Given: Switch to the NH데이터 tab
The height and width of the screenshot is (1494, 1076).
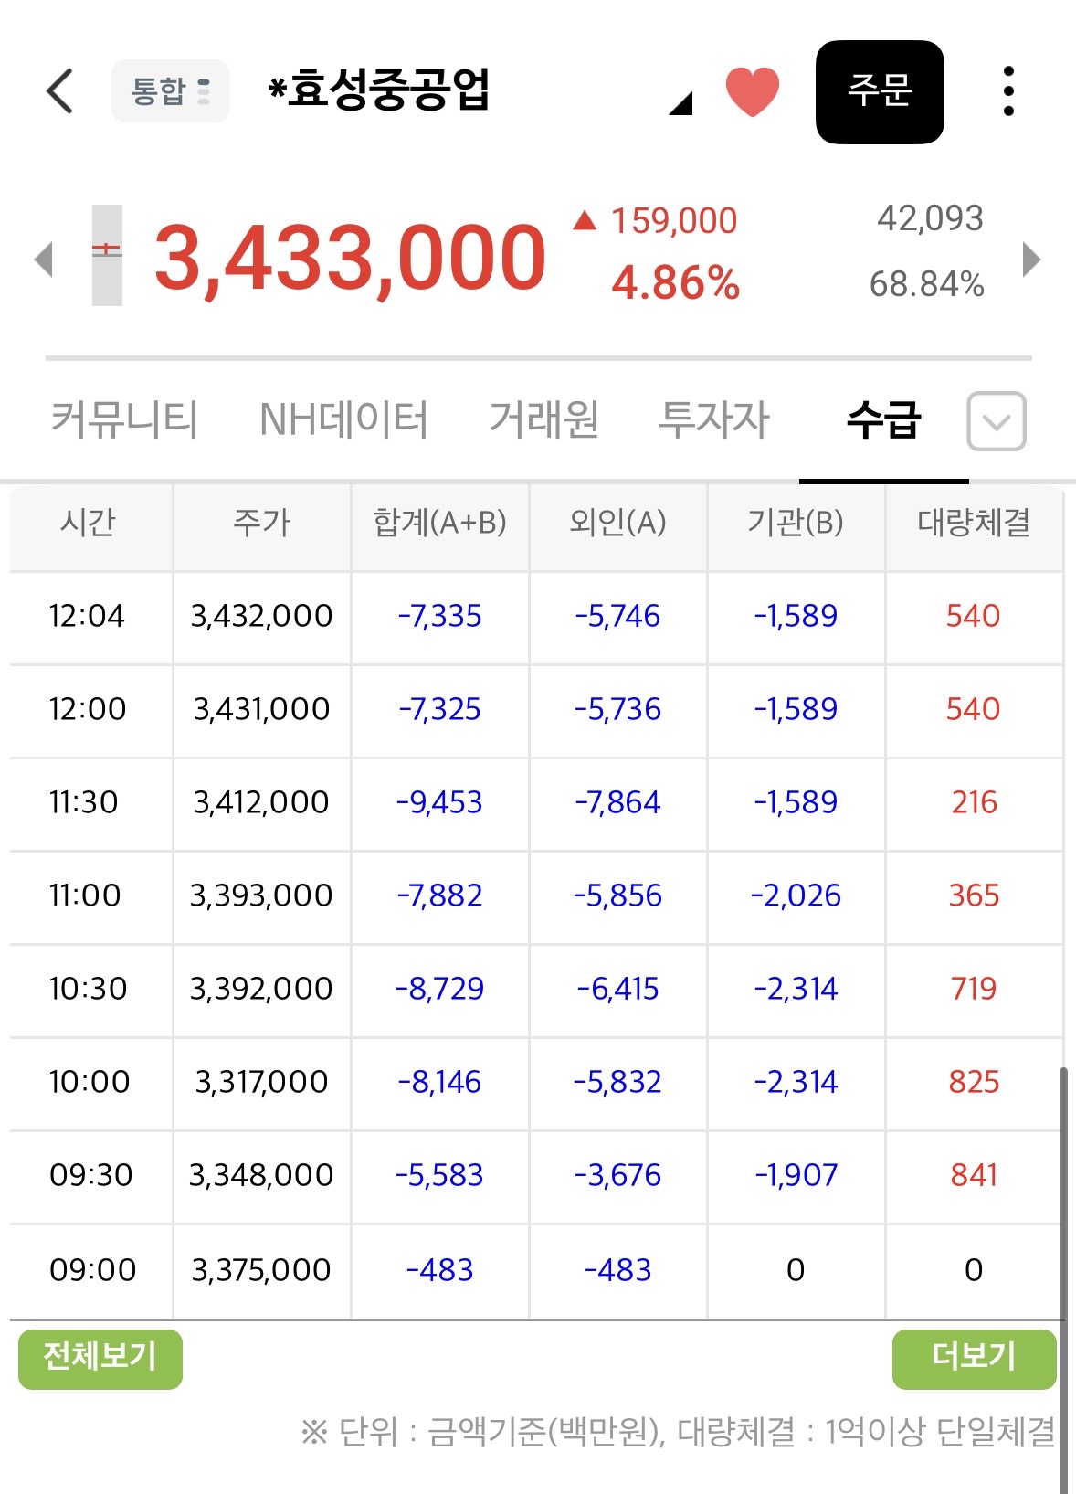Looking at the screenshot, I should [x=343, y=420].
